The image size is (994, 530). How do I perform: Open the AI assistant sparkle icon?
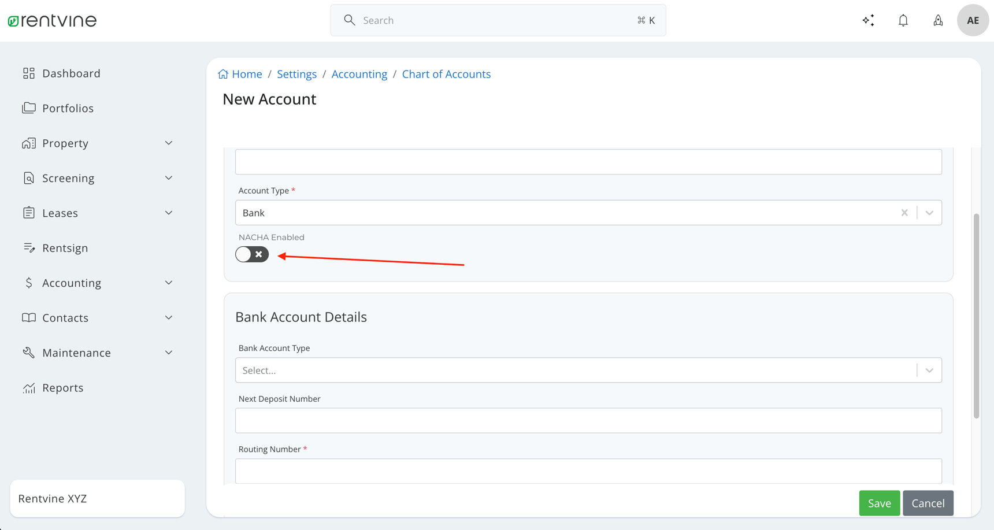click(868, 20)
